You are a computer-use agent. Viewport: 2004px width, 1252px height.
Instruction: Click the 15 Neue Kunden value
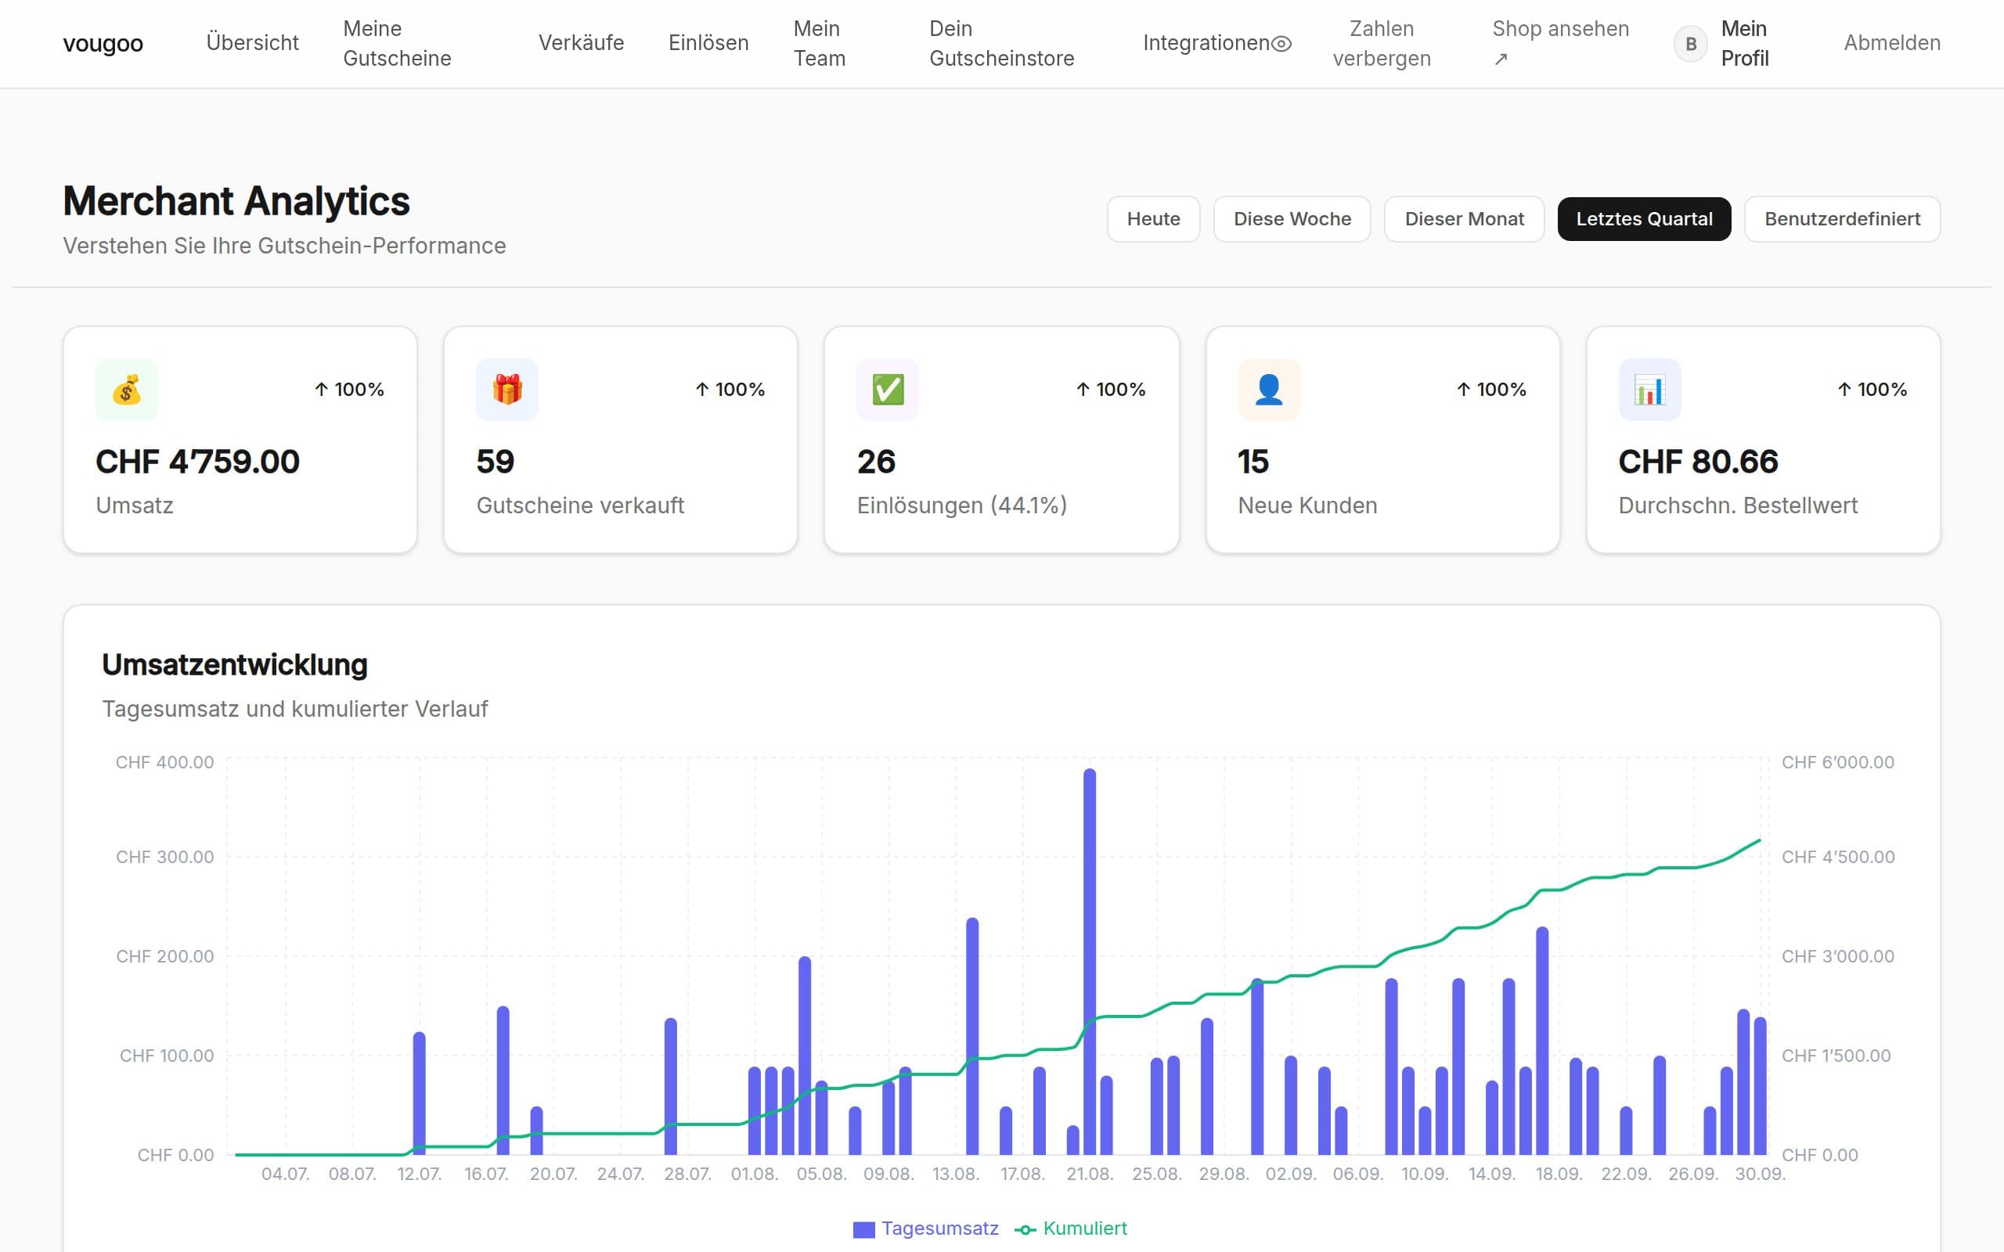[x=1253, y=461]
